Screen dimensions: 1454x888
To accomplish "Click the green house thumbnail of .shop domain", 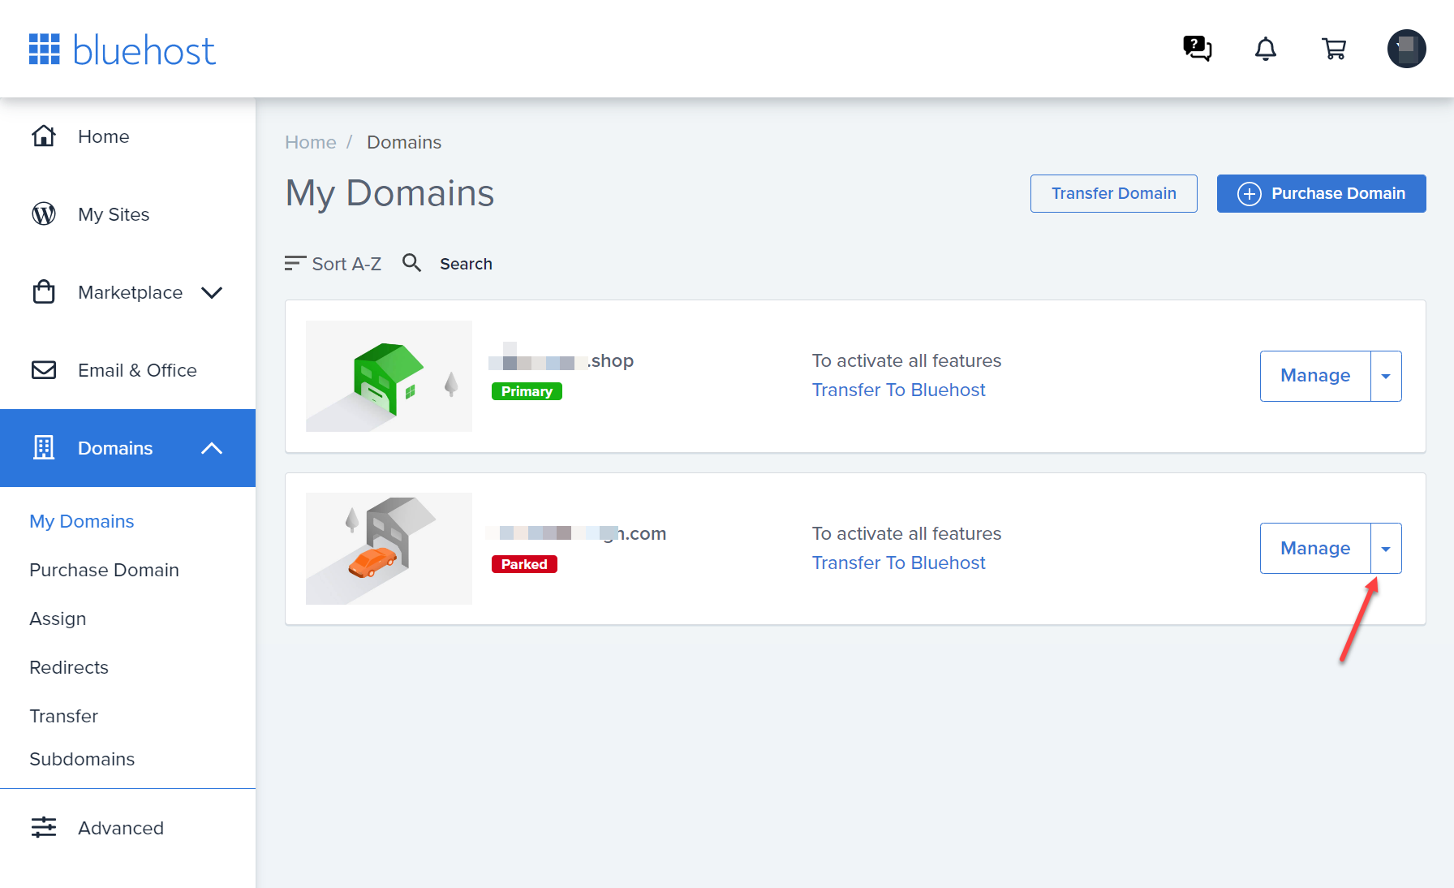I will click(x=389, y=376).
